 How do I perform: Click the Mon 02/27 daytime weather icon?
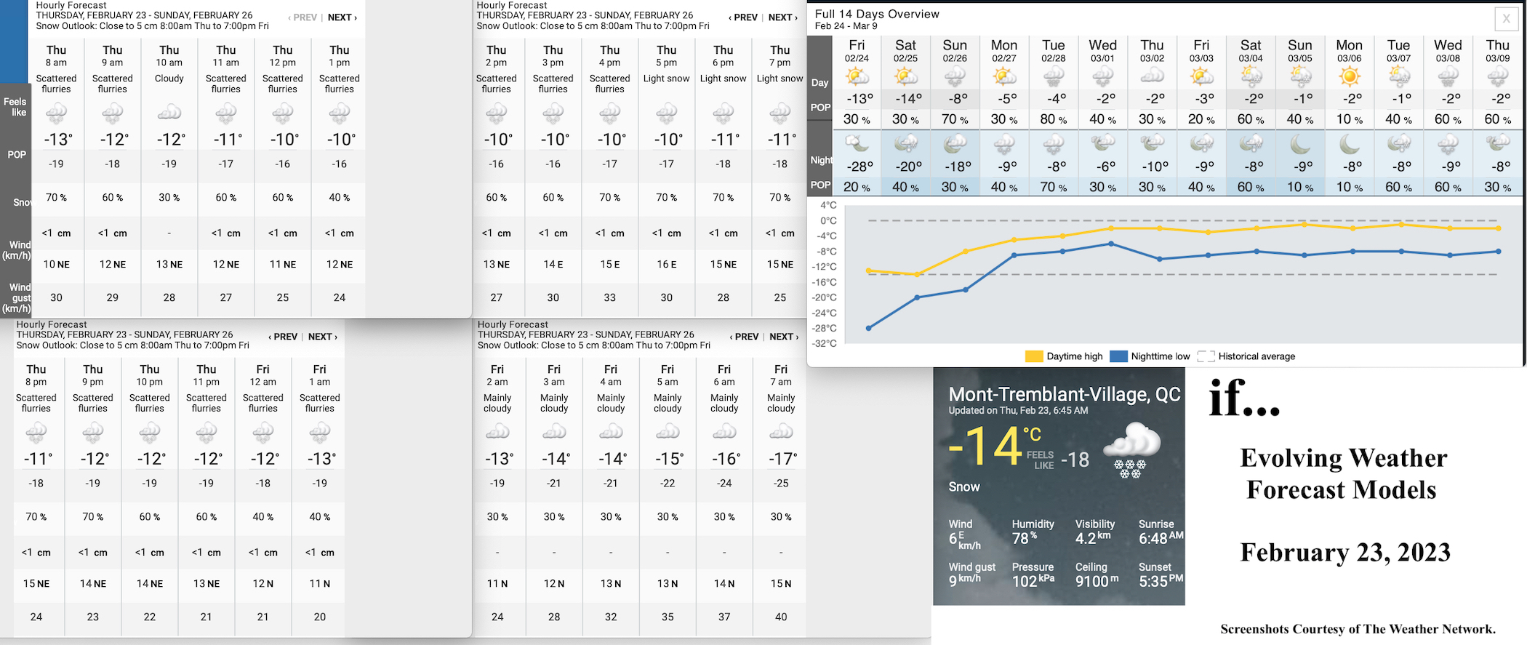[x=1004, y=76]
